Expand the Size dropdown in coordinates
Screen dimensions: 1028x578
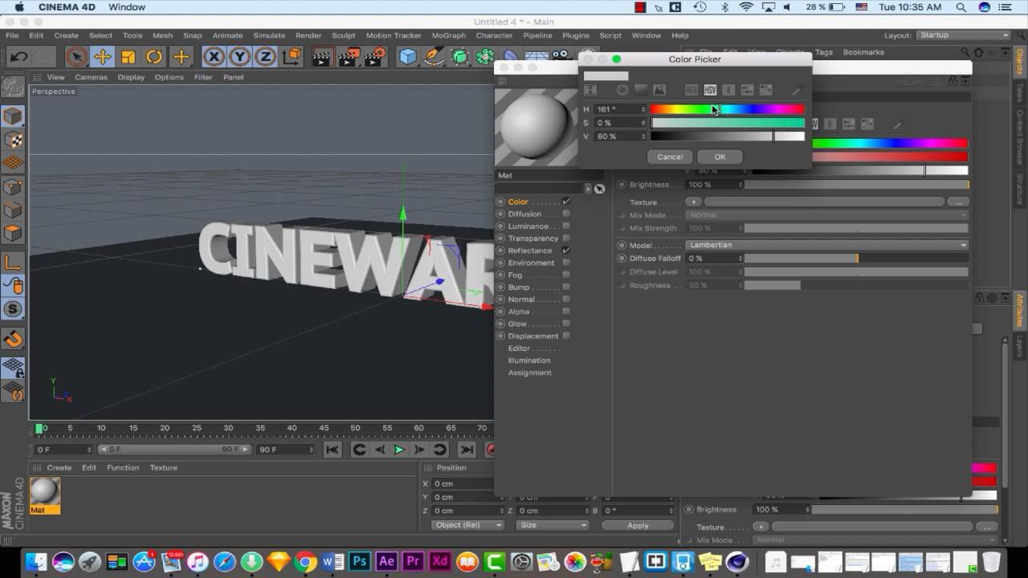[x=553, y=525]
